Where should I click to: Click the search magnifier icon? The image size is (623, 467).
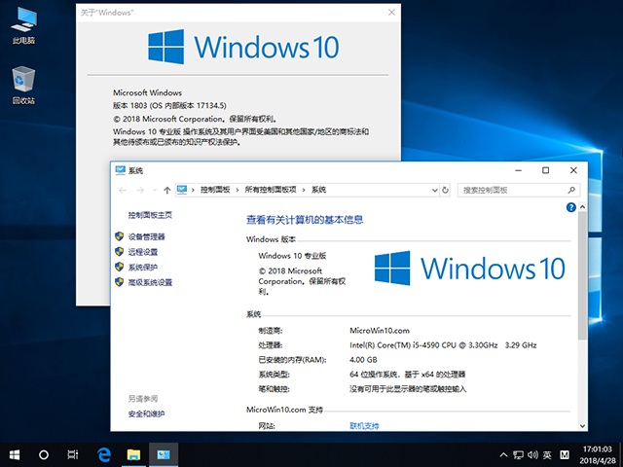(x=571, y=191)
